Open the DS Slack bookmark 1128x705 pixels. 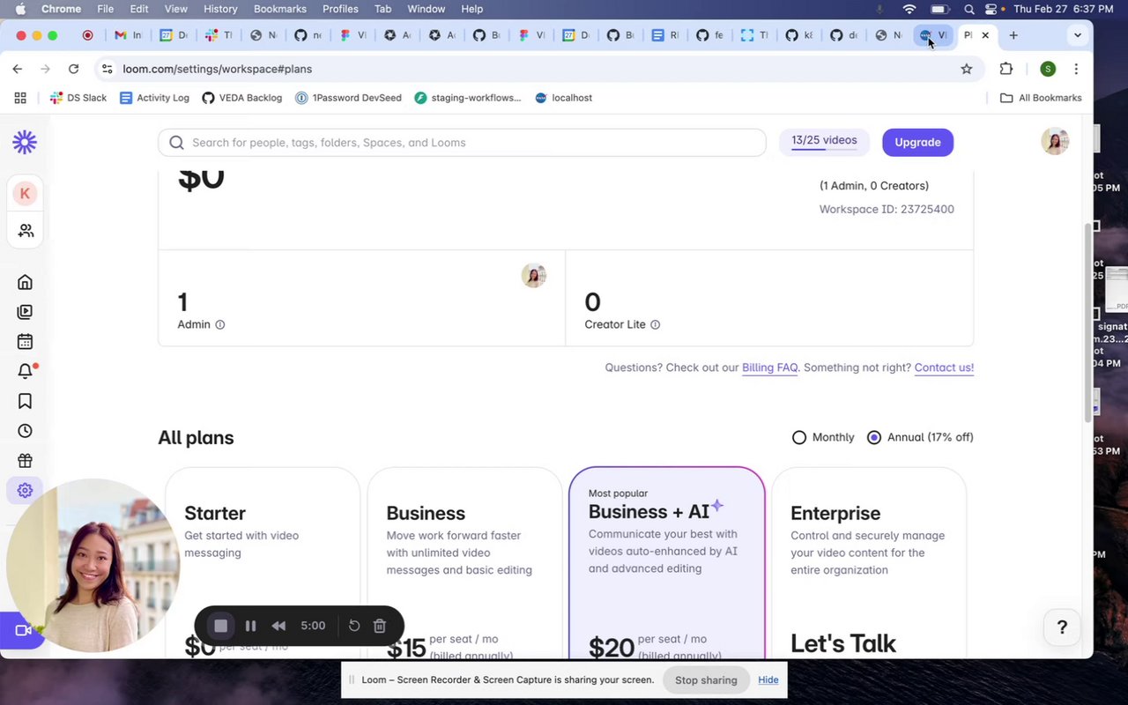pos(78,98)
